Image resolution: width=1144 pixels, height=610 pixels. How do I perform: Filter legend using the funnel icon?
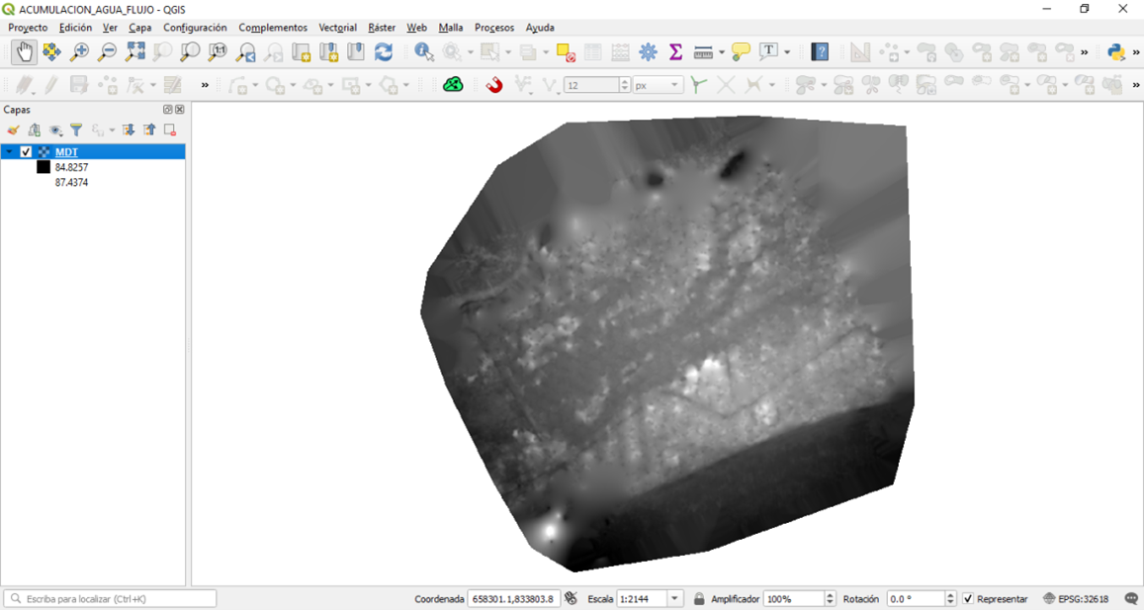[x=76, y=131]
